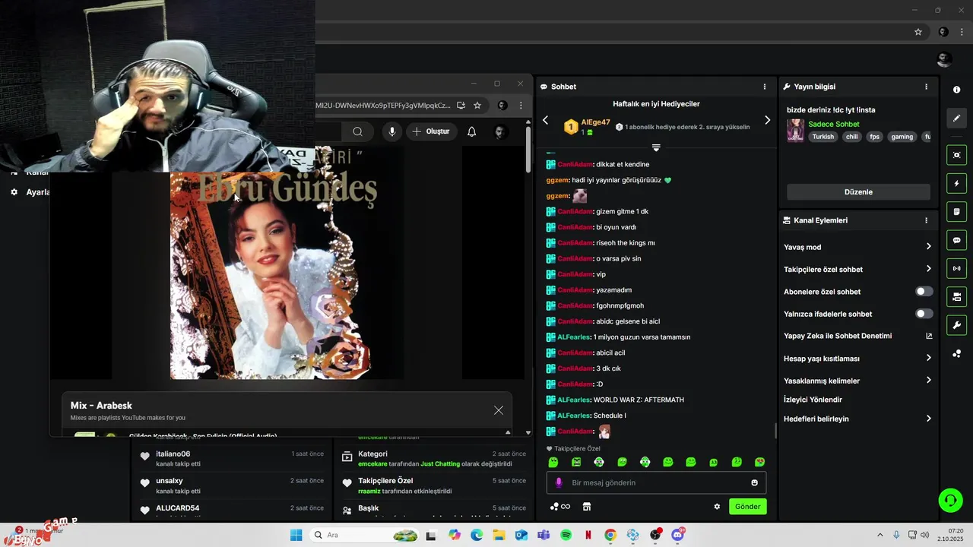This screenshot has height=547, width=973.
Task: Click the channel points dots icon in sidebar
Action: (956, 354)
